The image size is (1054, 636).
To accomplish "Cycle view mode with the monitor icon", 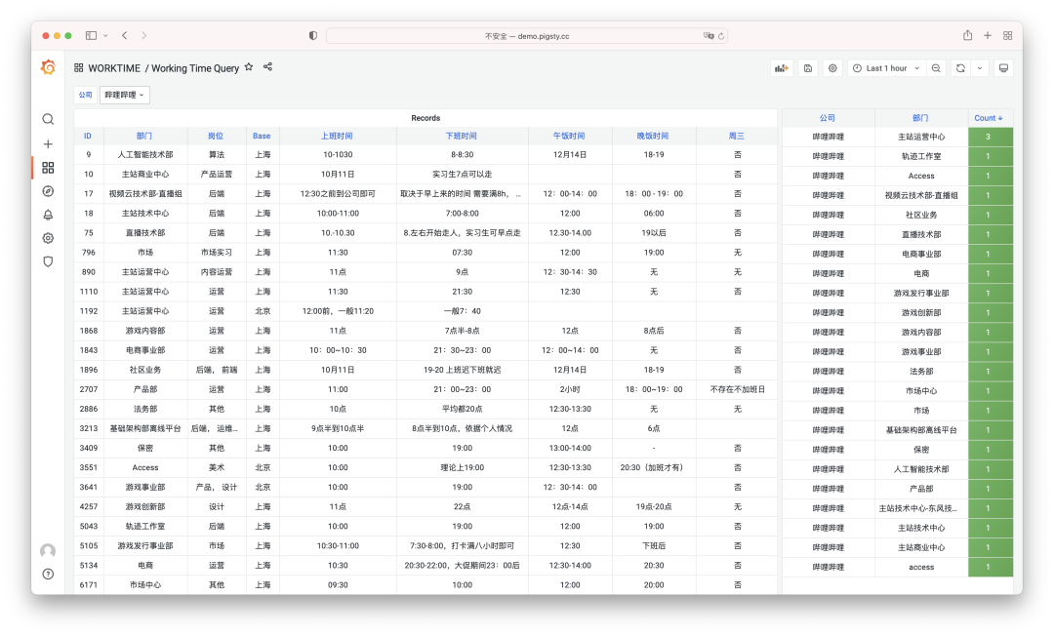I will [1003, 68].
